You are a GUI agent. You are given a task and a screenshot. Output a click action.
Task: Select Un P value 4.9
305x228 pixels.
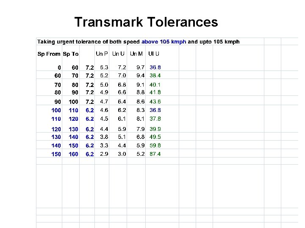pyautogui.click(x=104, y=92)
